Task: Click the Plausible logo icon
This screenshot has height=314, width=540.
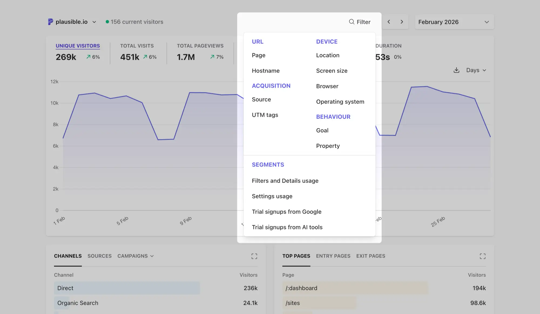Action: (50, 22)
